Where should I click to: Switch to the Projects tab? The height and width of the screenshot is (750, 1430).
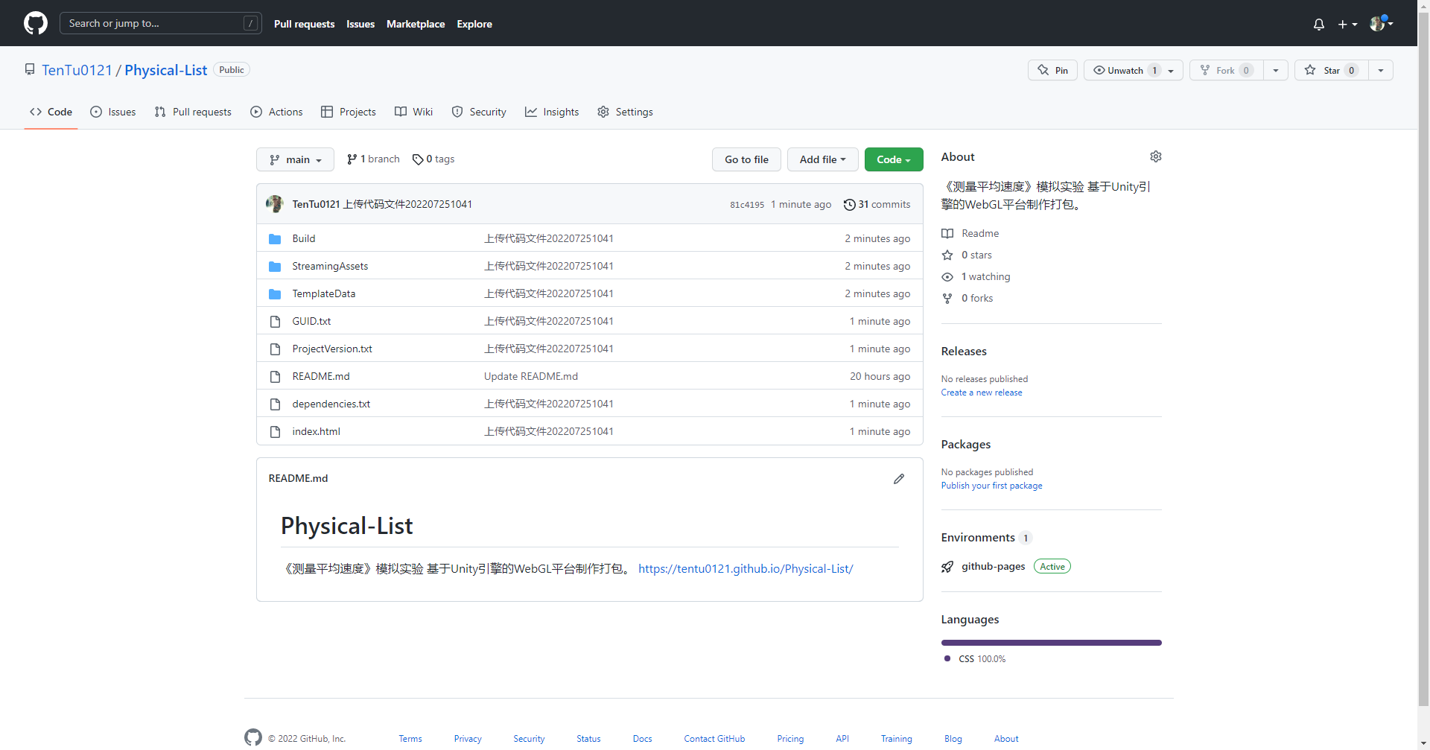pyautogui.click(x=349, y=112)
